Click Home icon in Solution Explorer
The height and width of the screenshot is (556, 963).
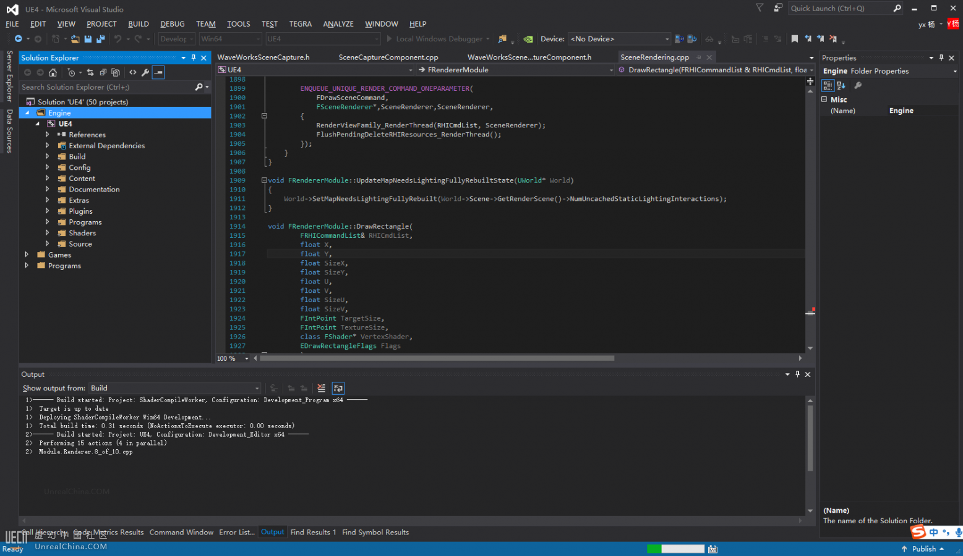tap(53, 72)
